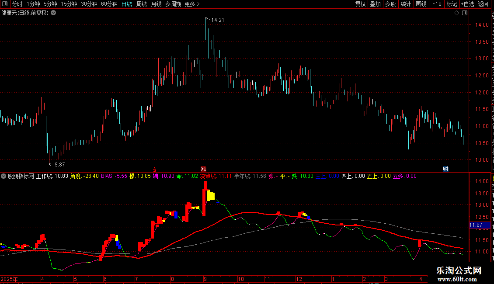Click the 五多: 0.00 value

(404, 176)
